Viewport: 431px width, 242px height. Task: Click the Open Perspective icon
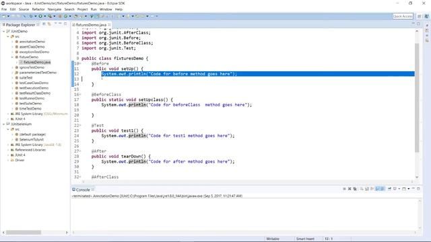419,16
